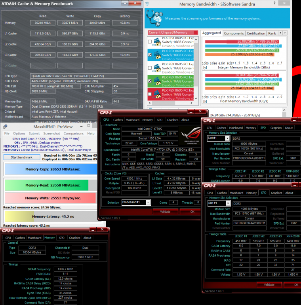Minimize the MaxxMEM PreView window
The image size is (301, 305).
(81, 126)
